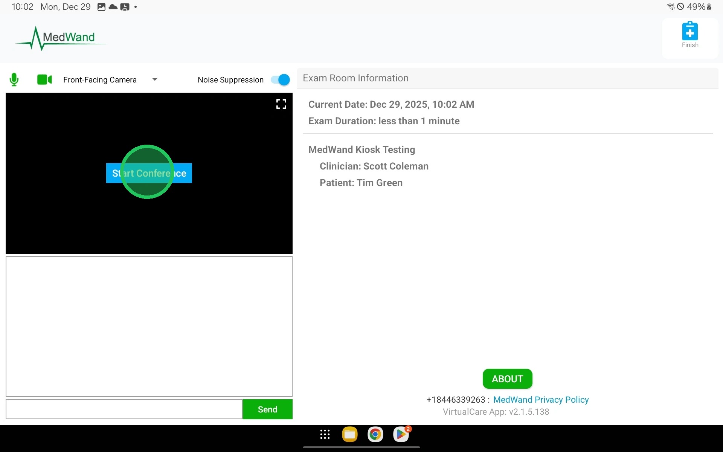Viewport: 723px width, 452px height.
Task: Open the MedWand Privacy Policy link
Action: coord(541,400)
